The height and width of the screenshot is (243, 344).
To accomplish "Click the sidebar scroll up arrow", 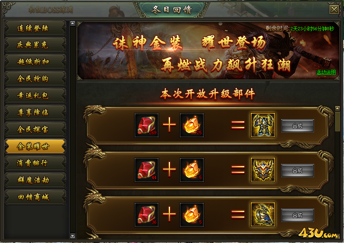I will click(73, 23).
